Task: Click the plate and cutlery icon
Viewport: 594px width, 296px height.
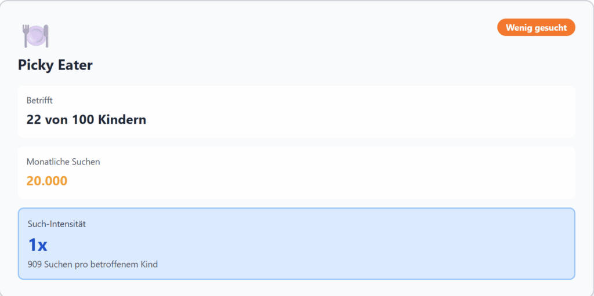Action: 35,36
